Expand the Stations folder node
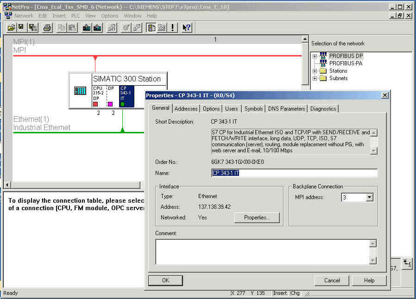Viewport: 416px width, 299px height. pos(315,71)
